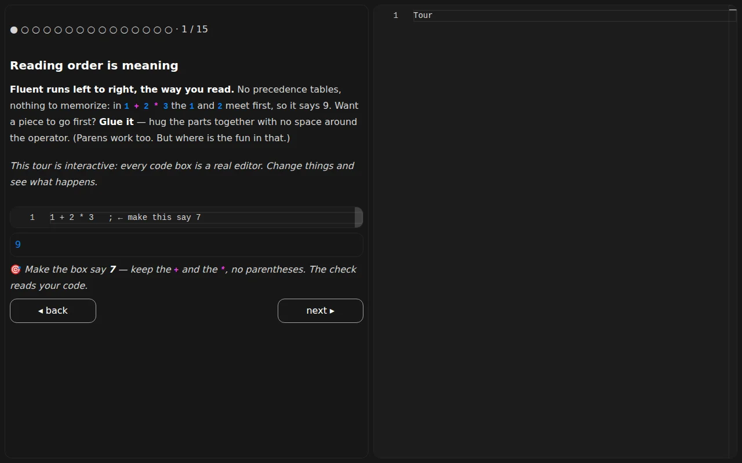This screenshot has height=463, width=742.
Task: Click the right editor overview scrollbar
Action: [x=733, y=231]
